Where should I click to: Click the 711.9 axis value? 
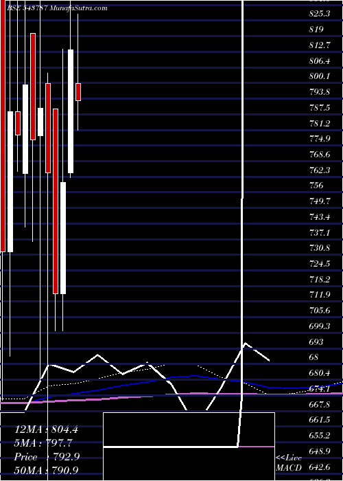click(320, 295)
